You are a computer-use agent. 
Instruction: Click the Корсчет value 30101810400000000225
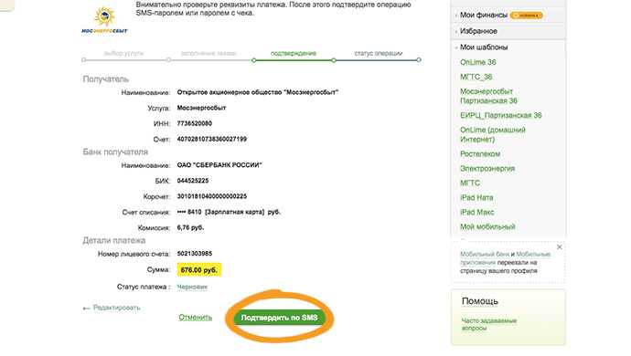tap(211, 196)
